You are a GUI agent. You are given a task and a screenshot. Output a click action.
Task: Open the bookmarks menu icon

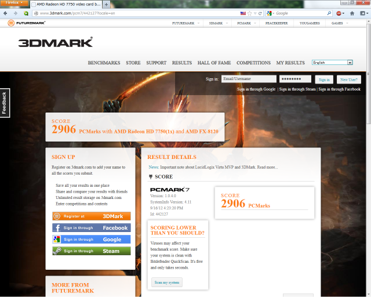362,13
